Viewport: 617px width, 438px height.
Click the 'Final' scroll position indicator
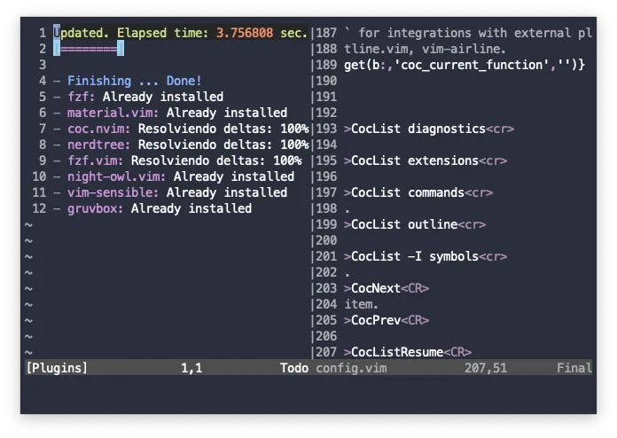tap(574, 368)
